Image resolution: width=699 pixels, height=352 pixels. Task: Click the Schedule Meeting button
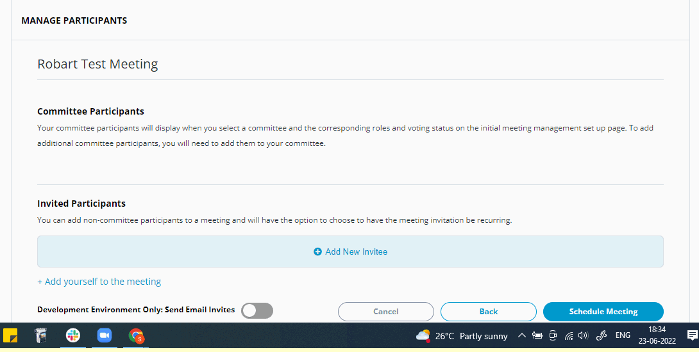(x=603, y=312)
